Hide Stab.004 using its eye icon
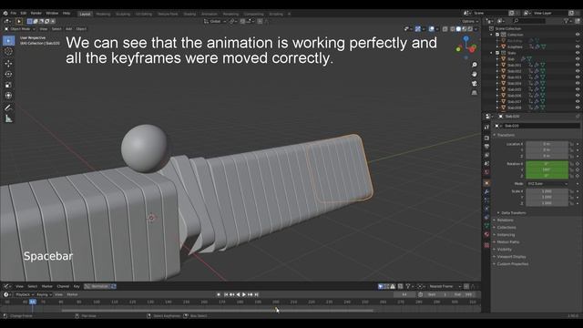The image size is (583, 328). pyautogui.click(x=578, y=83)
